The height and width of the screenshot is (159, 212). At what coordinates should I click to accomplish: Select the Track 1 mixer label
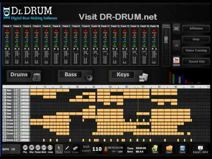pyautogui.click(x=7, y=26)
